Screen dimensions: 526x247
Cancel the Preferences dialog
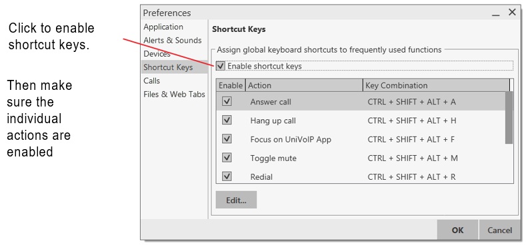point(500,230)
